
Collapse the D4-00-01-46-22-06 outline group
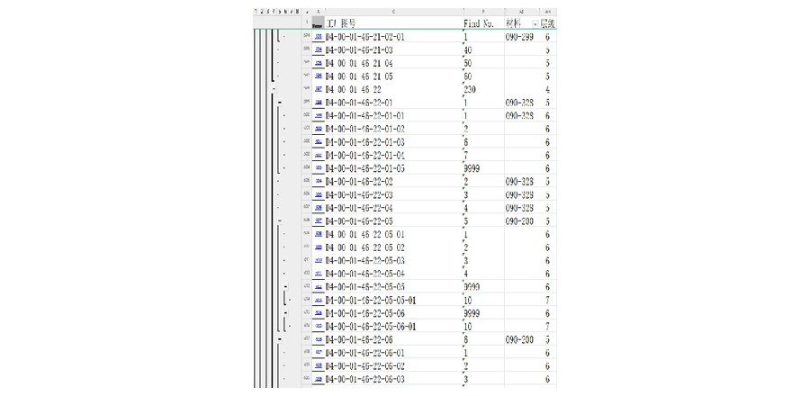pos(280,338)
